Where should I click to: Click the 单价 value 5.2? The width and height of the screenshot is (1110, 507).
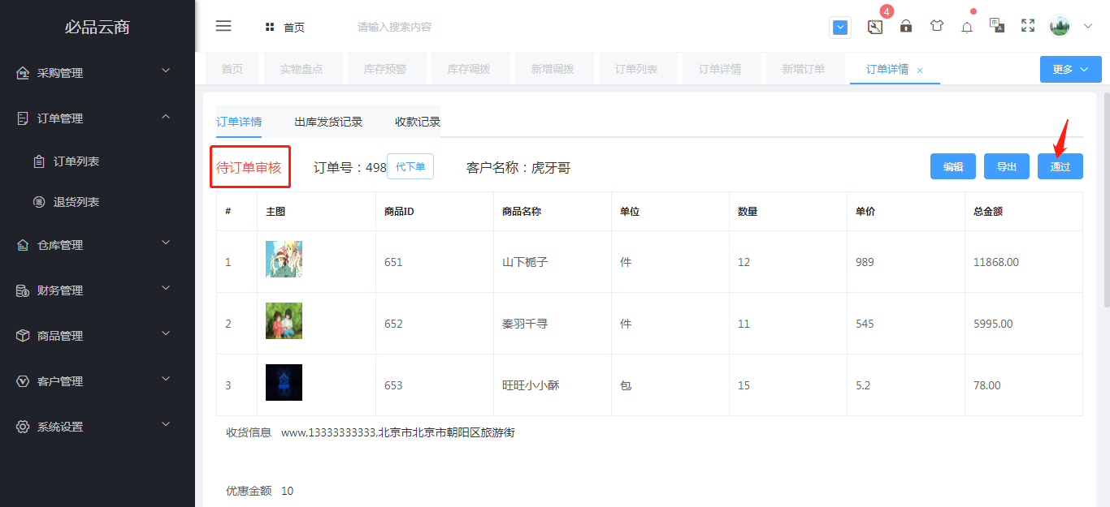click(x=863, y=385)
